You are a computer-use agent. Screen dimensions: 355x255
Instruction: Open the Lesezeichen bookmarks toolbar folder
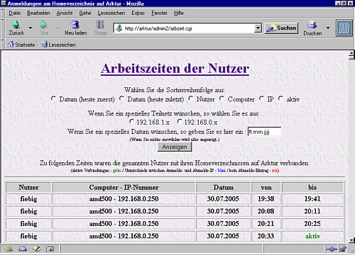[x=58, y=45]
